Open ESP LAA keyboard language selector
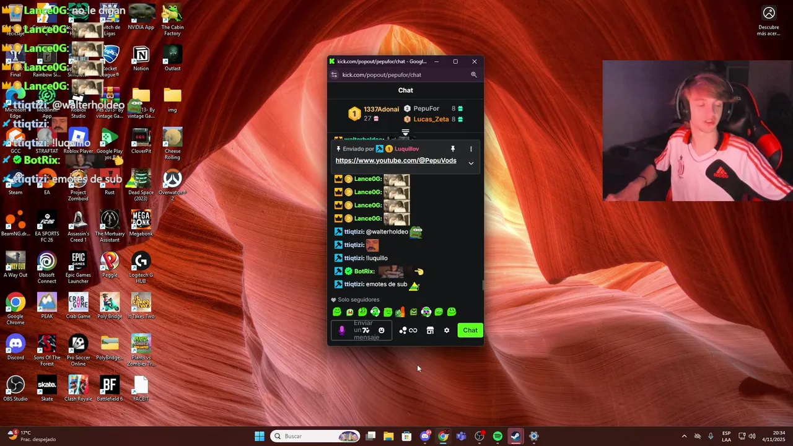Image resolution: width=793 pixels, height=446 pixels. 726,436
